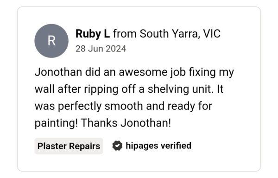Click the letter R inside the avatar
Screen dimensions: 278x178
[51, 41]
